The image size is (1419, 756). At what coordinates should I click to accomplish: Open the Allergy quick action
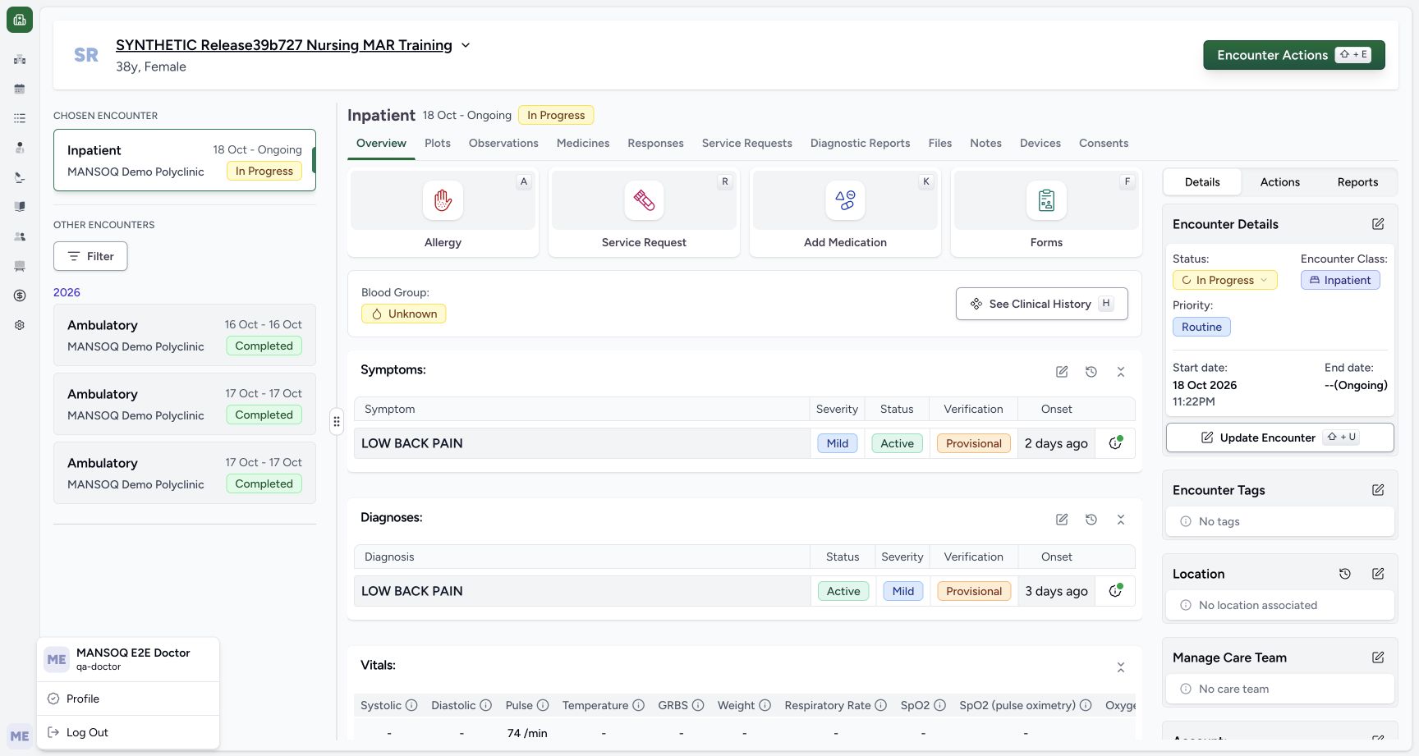[443, 213]
